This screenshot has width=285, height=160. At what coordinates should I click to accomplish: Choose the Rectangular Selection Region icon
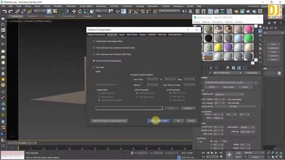point(61,12)
